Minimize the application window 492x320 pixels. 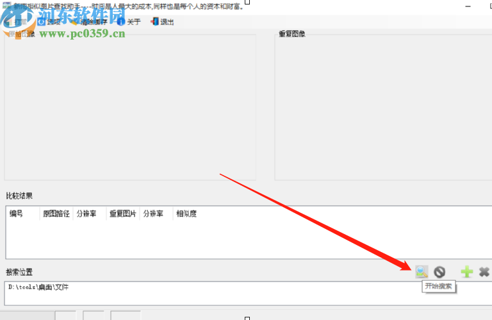(468, 6)
